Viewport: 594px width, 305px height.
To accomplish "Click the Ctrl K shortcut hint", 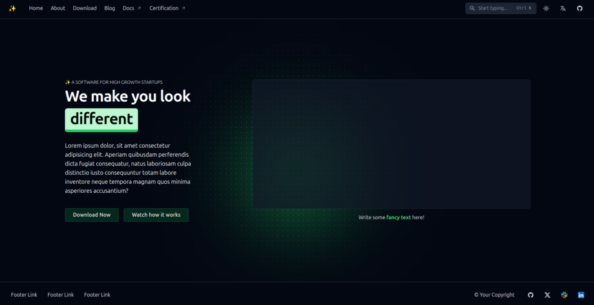I will tap(524, 8).
